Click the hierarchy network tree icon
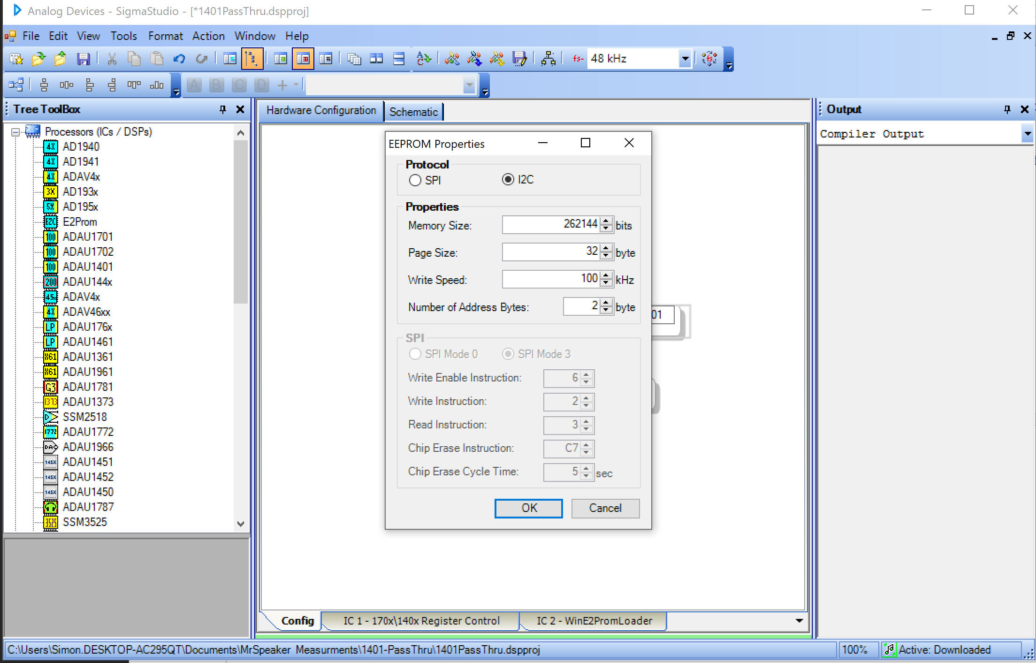Image resolution: width=1036 pixels, height=663 pixels. pos(548,59)
